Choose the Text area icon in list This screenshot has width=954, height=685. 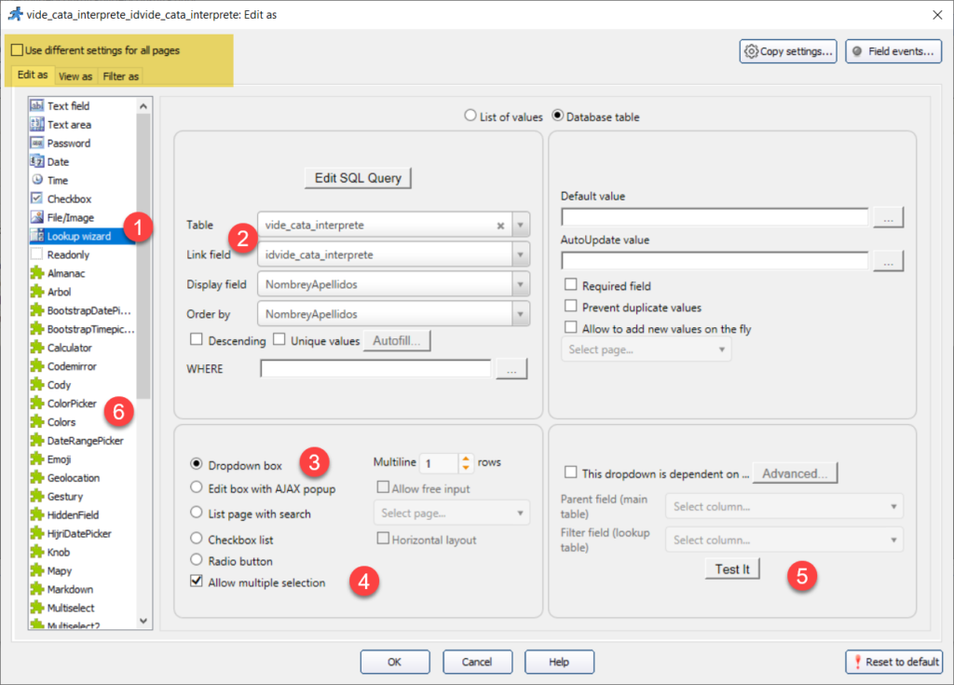(x=37, y=125)
